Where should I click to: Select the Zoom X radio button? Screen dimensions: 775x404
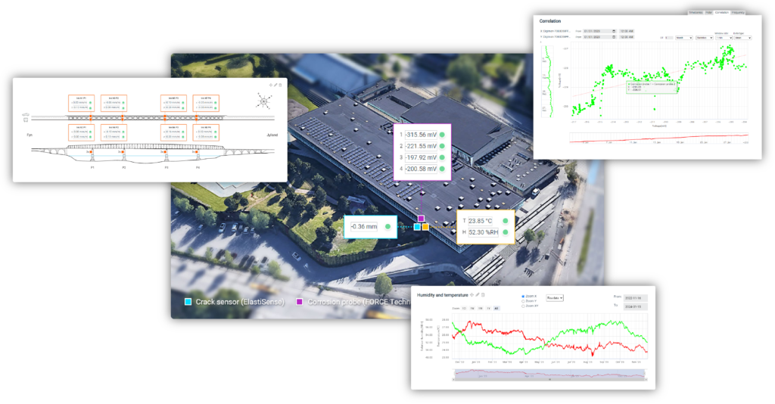[x=524, y=296]
